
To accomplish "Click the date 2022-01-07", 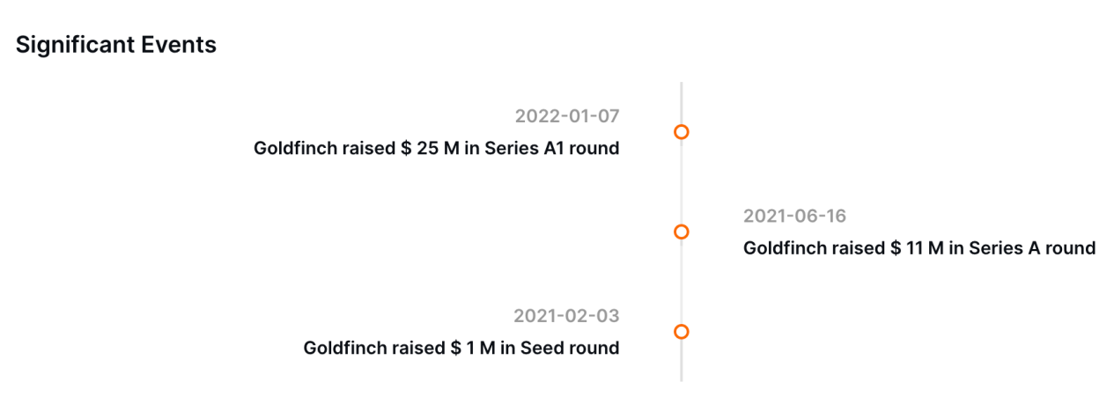I will pos(567,116).
